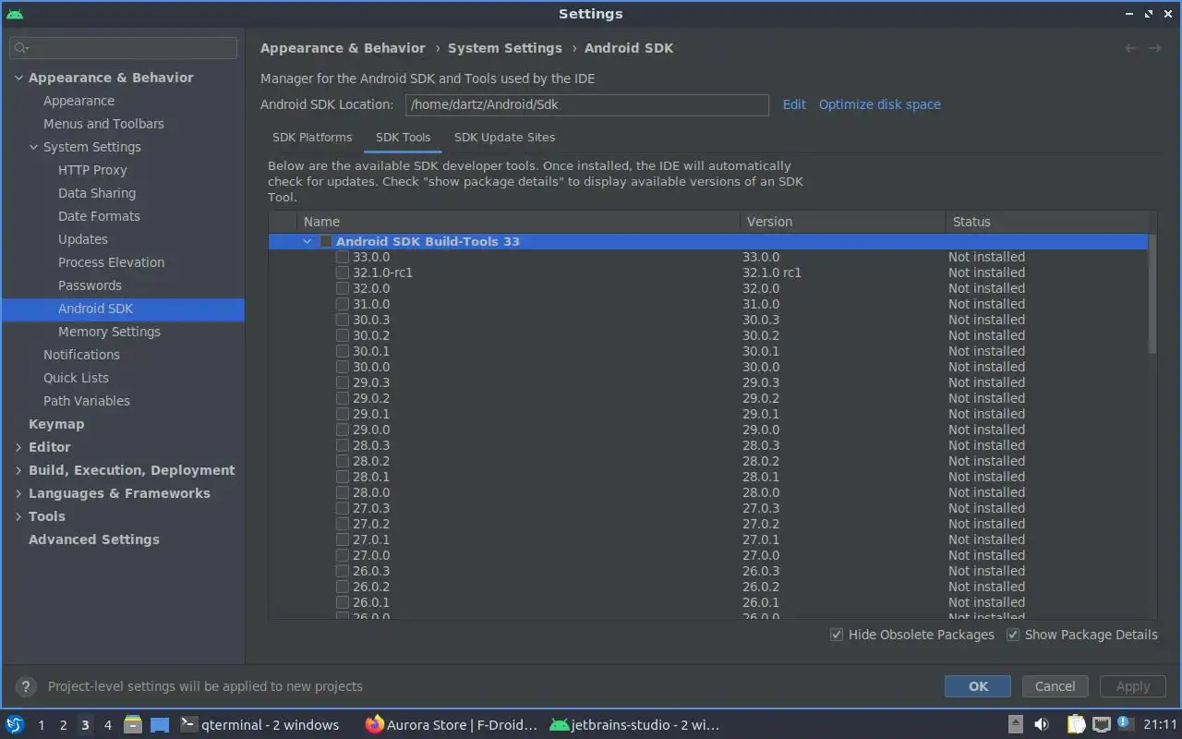The width and height of the screenshot is (1182, 739).
Task: Click the clipboard tray icon
Action: click(x=1076, y=724)
